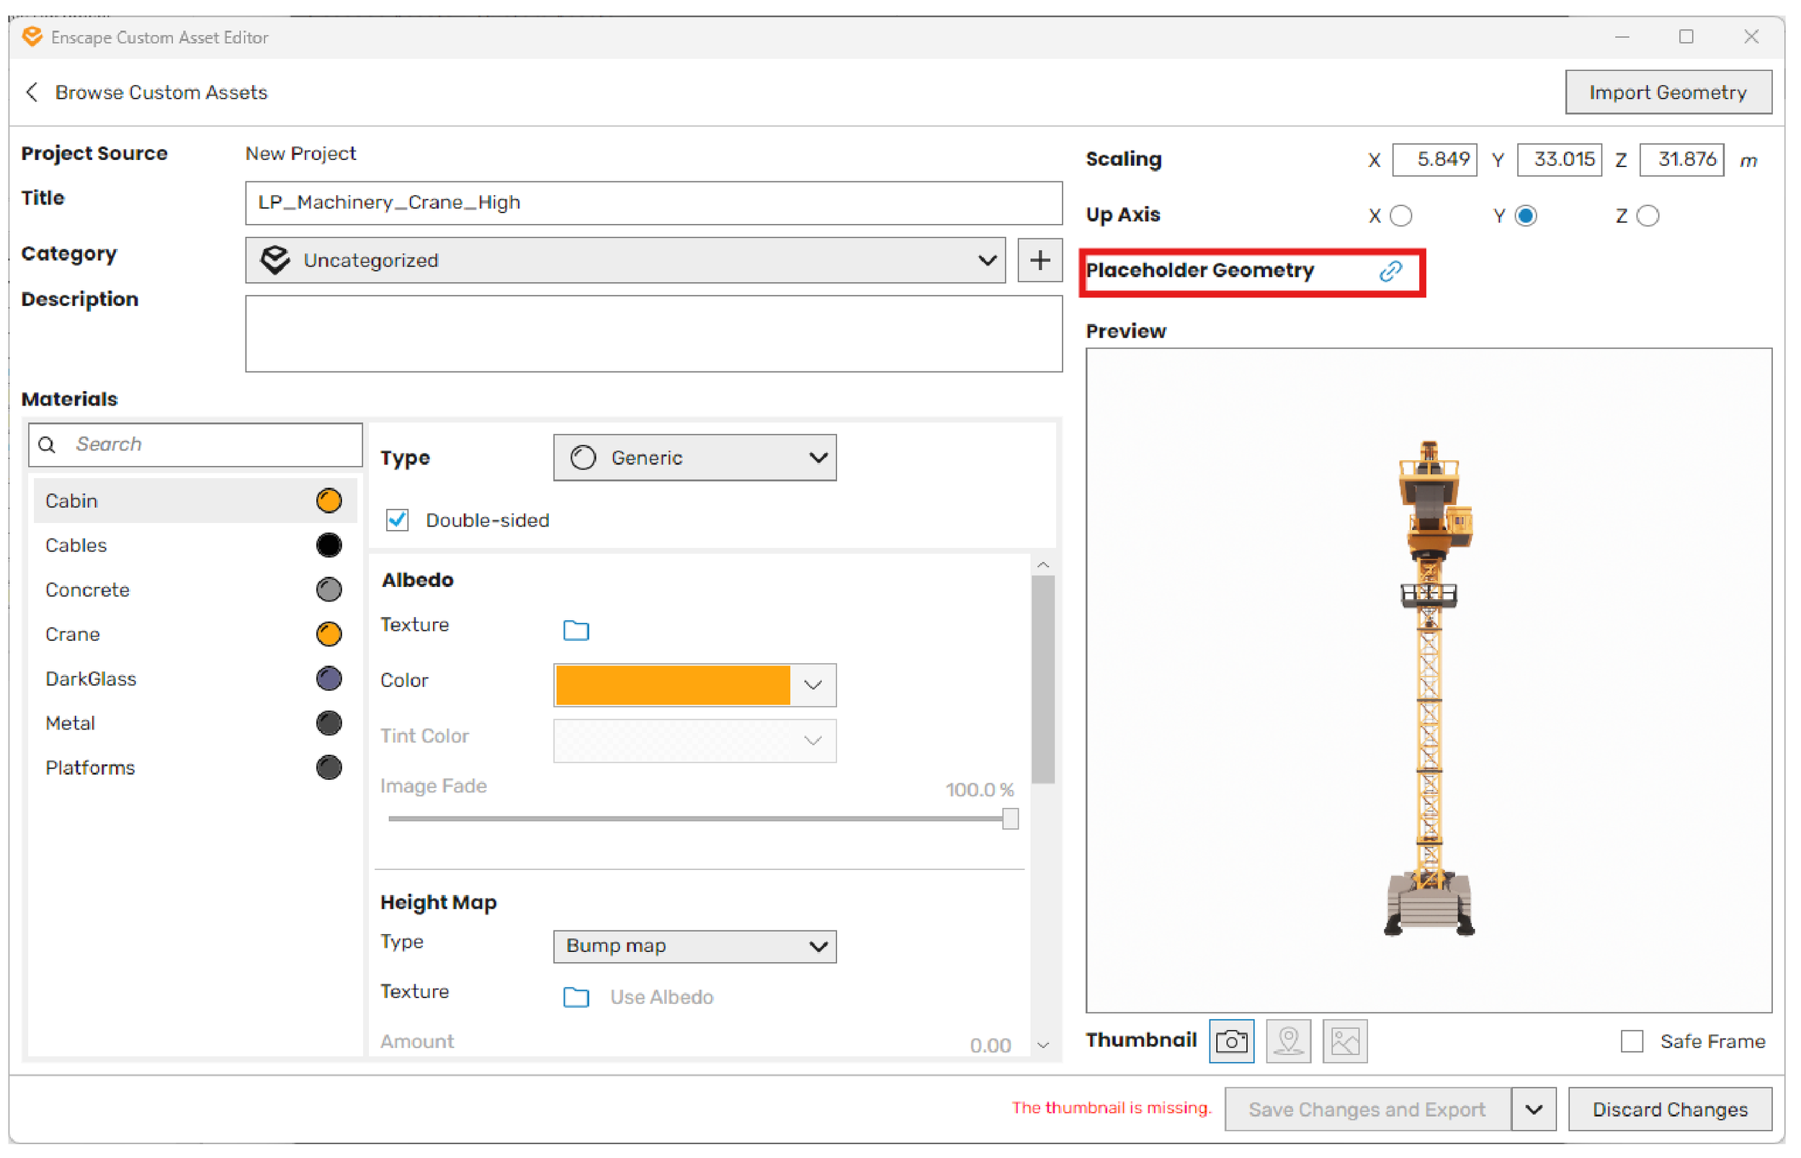Open Height Map texture folder icon

coord(576,997)
